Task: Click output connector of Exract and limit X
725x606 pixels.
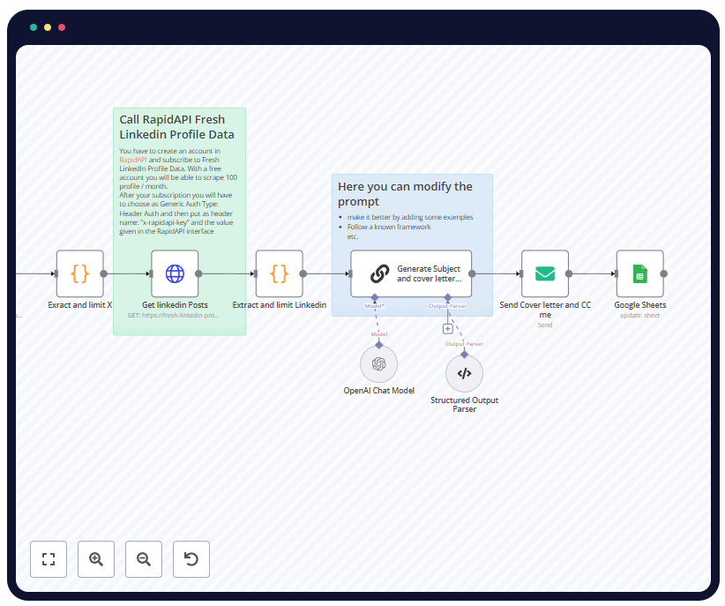Action: click(x=104, y=273)
